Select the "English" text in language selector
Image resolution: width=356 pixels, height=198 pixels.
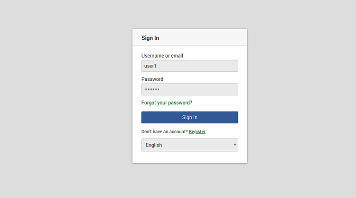tap(154, 145)
